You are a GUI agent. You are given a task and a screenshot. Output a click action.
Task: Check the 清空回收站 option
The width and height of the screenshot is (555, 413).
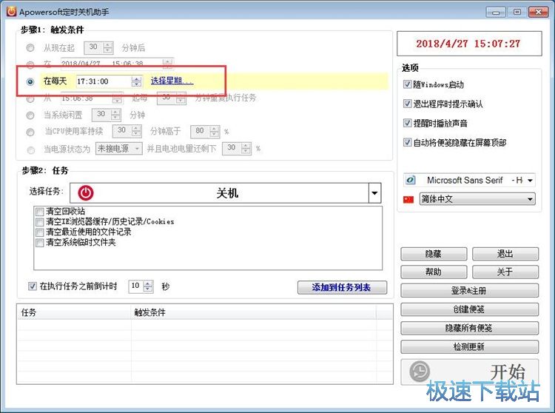(x=40, y=212)
